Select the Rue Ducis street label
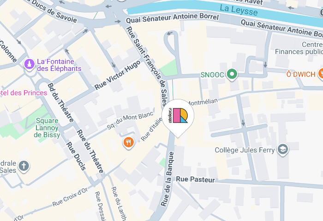 pos(76,156)
